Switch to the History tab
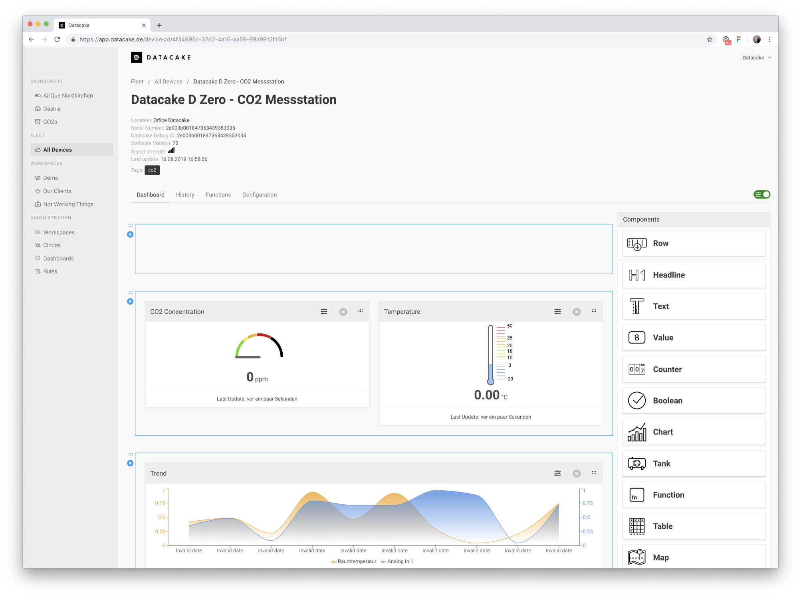This screenshot has height=598, width=801. 185,195
